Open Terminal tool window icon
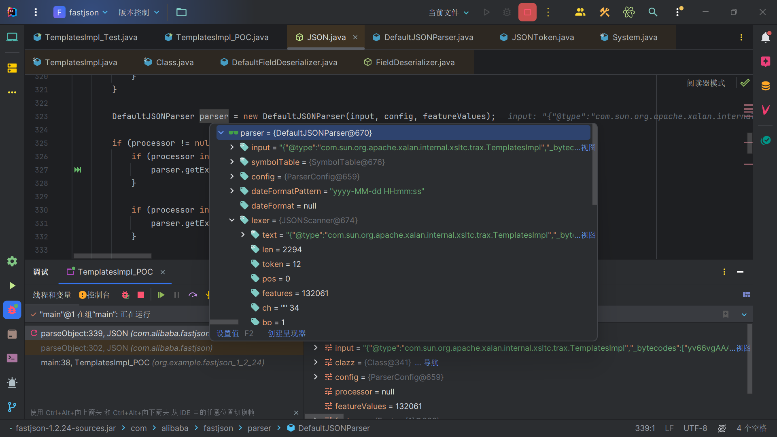Image resolution: width=777 pixels, height=437 pixels. point(12,358)
